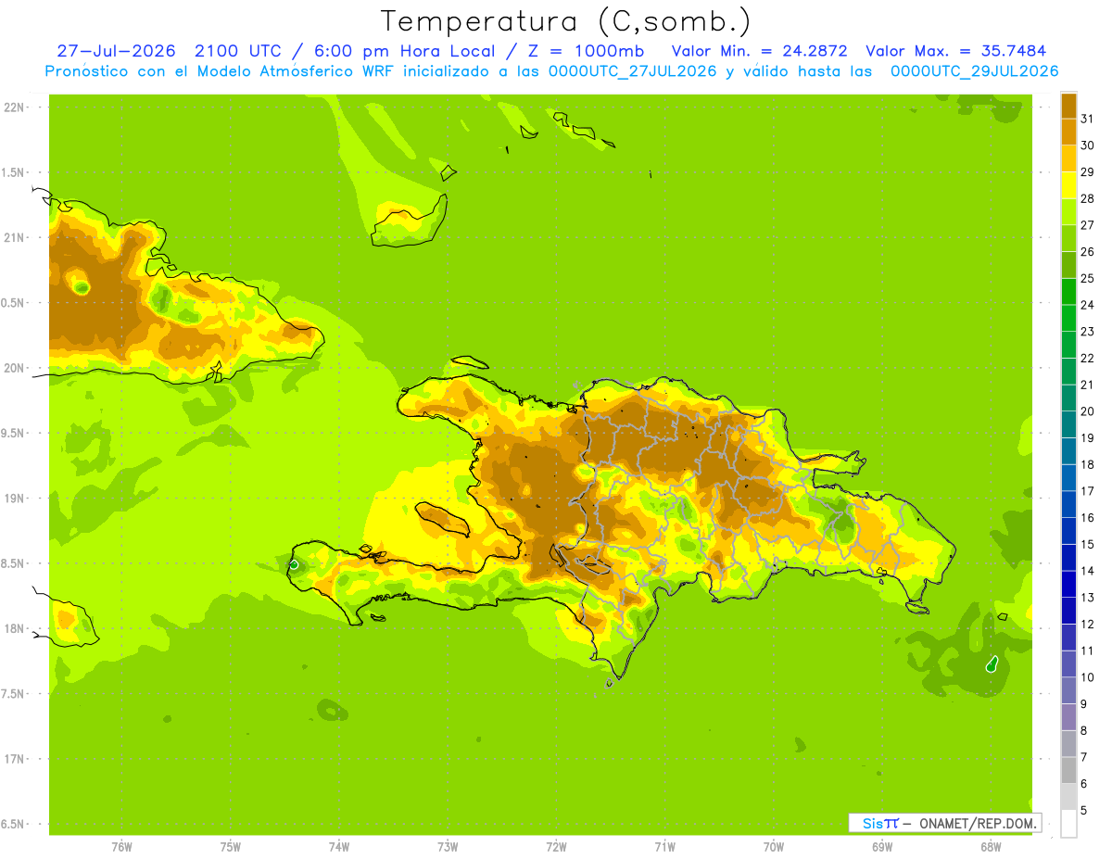The height and width of the screenshot is (859, 1112).
Task: Click legend label 11
Action: coord(1088,651)
